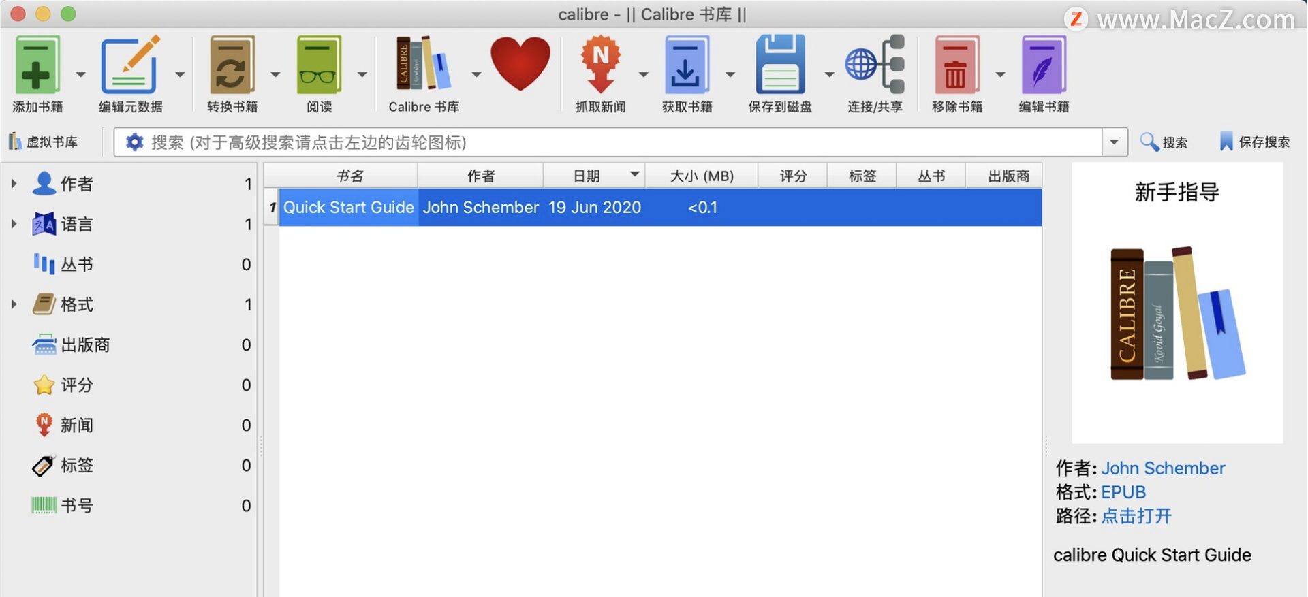Screen dimensions: 1308x597
Task: Sort by Title column header (书名)
Action: [x=349, y=176]
